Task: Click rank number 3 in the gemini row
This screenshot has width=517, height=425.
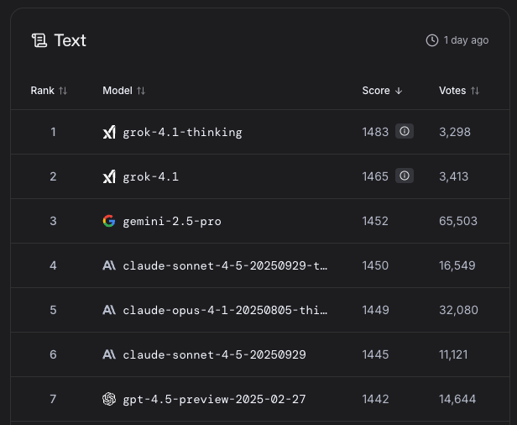Action: point(53,221)
